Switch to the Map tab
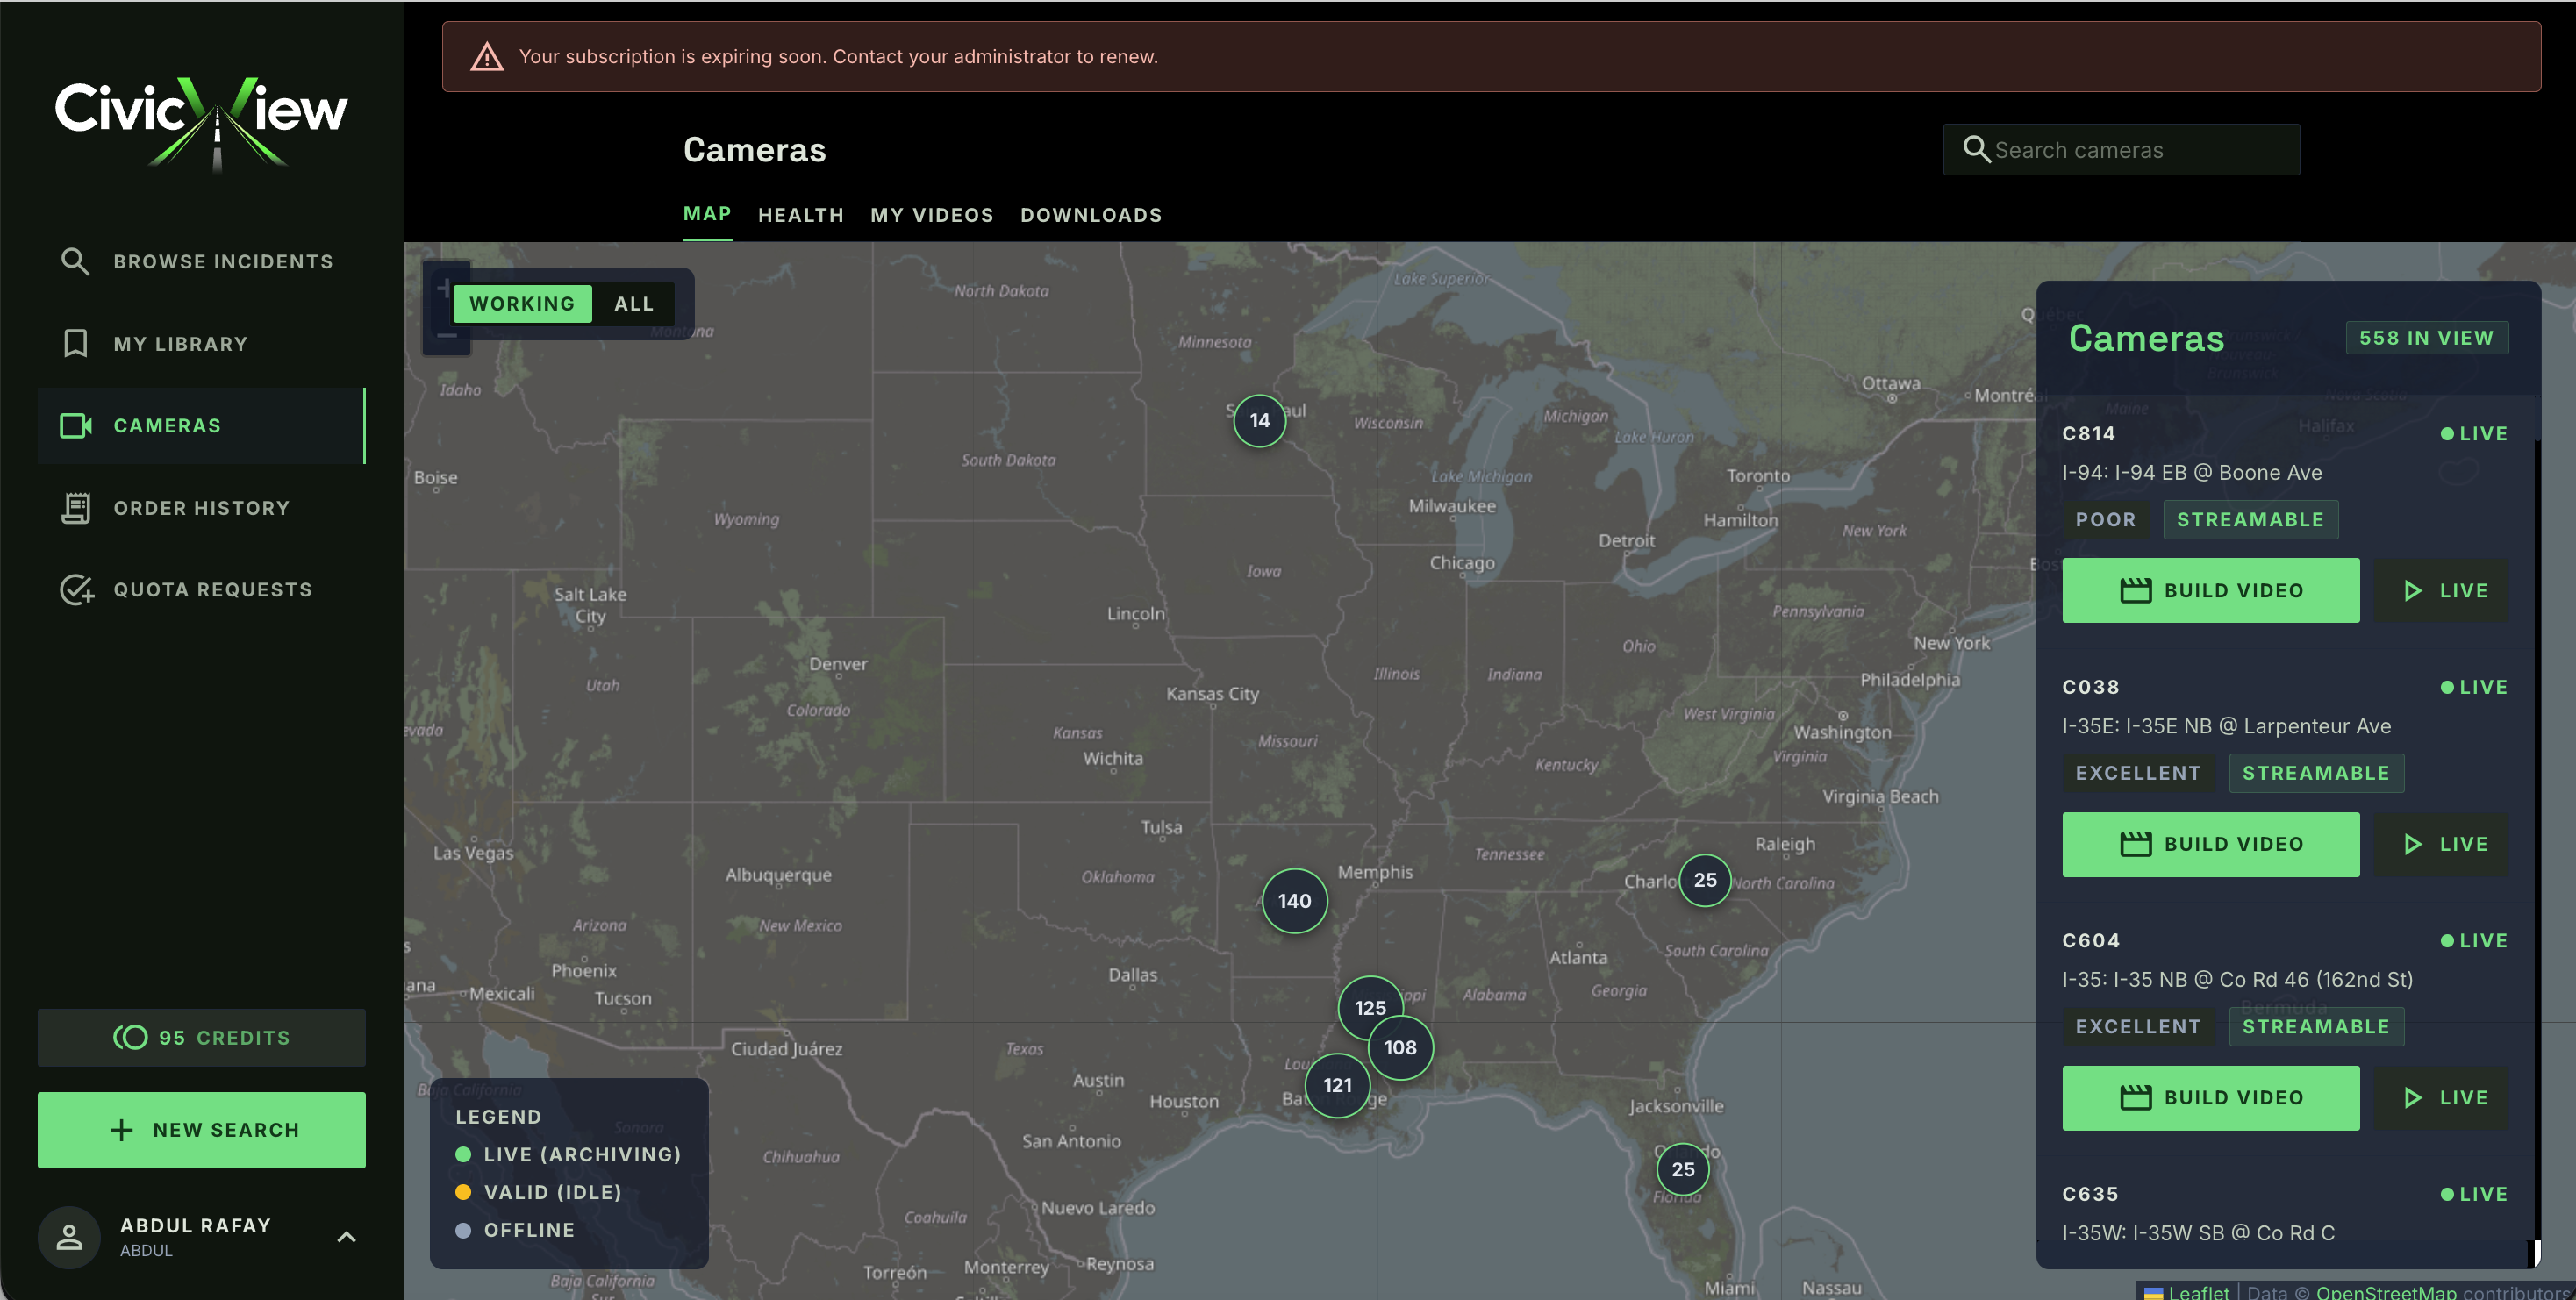Viewport: 2576px width, 1300px height. pyautogui.click(x=707, y=213)
